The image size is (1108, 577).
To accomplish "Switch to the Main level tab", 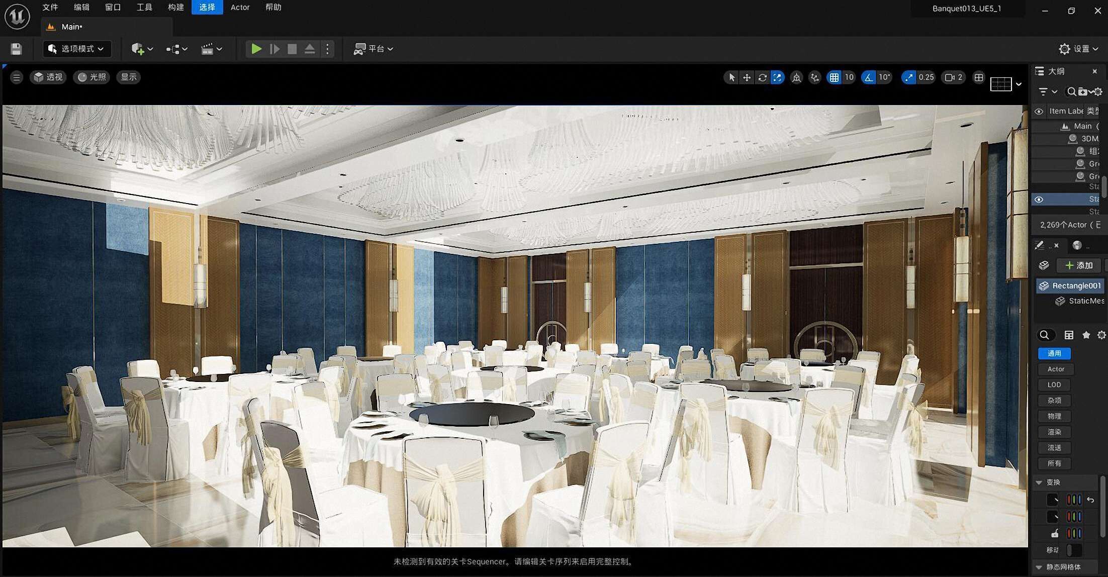I will pyautogui.click(x=107, y=27).
